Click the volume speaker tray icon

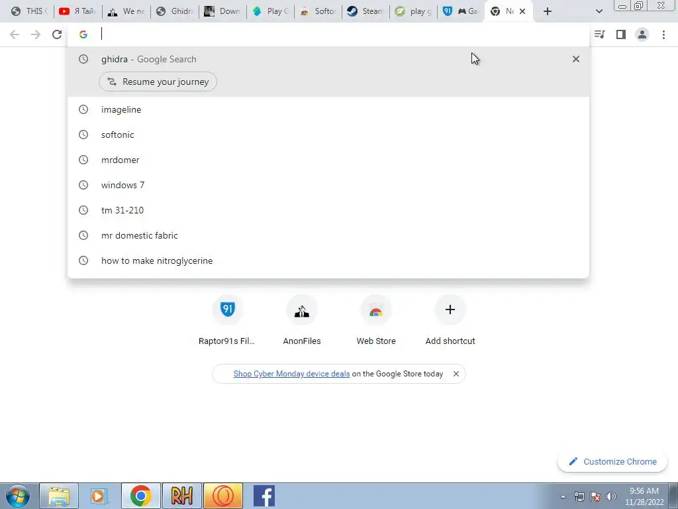[x=611, y=496]
